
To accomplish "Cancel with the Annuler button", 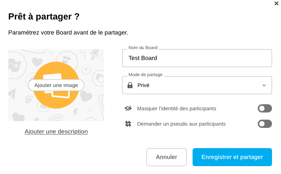I will [166, 157].
